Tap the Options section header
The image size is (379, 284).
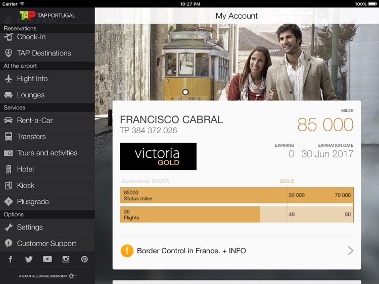(48, 214)
